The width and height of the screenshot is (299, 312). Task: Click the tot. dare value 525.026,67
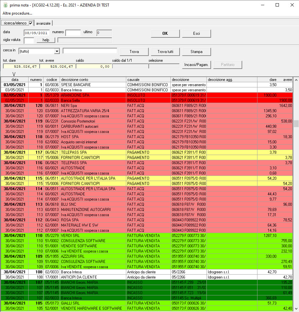coord(21,66)
